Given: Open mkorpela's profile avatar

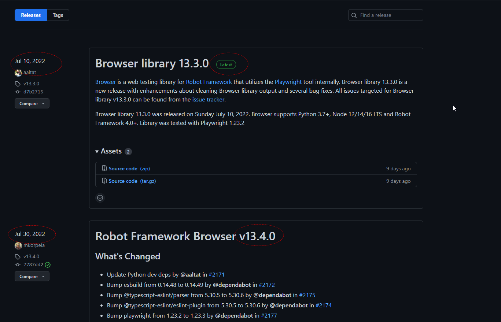Looking at the screenshot, I should (x=18, y=245).
